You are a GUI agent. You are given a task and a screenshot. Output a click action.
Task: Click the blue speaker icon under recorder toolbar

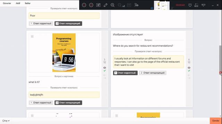coord(152,8)
